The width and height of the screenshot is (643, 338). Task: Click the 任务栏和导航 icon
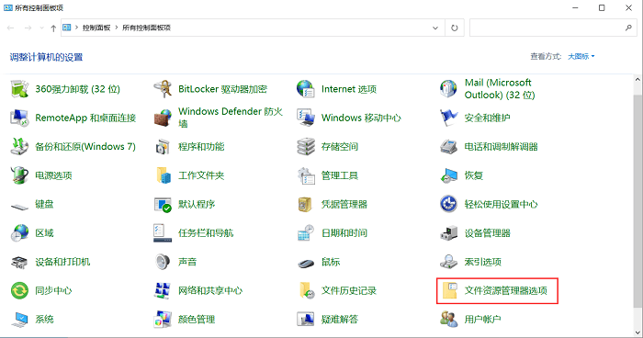pyautogui.click(x=163, y=233)
